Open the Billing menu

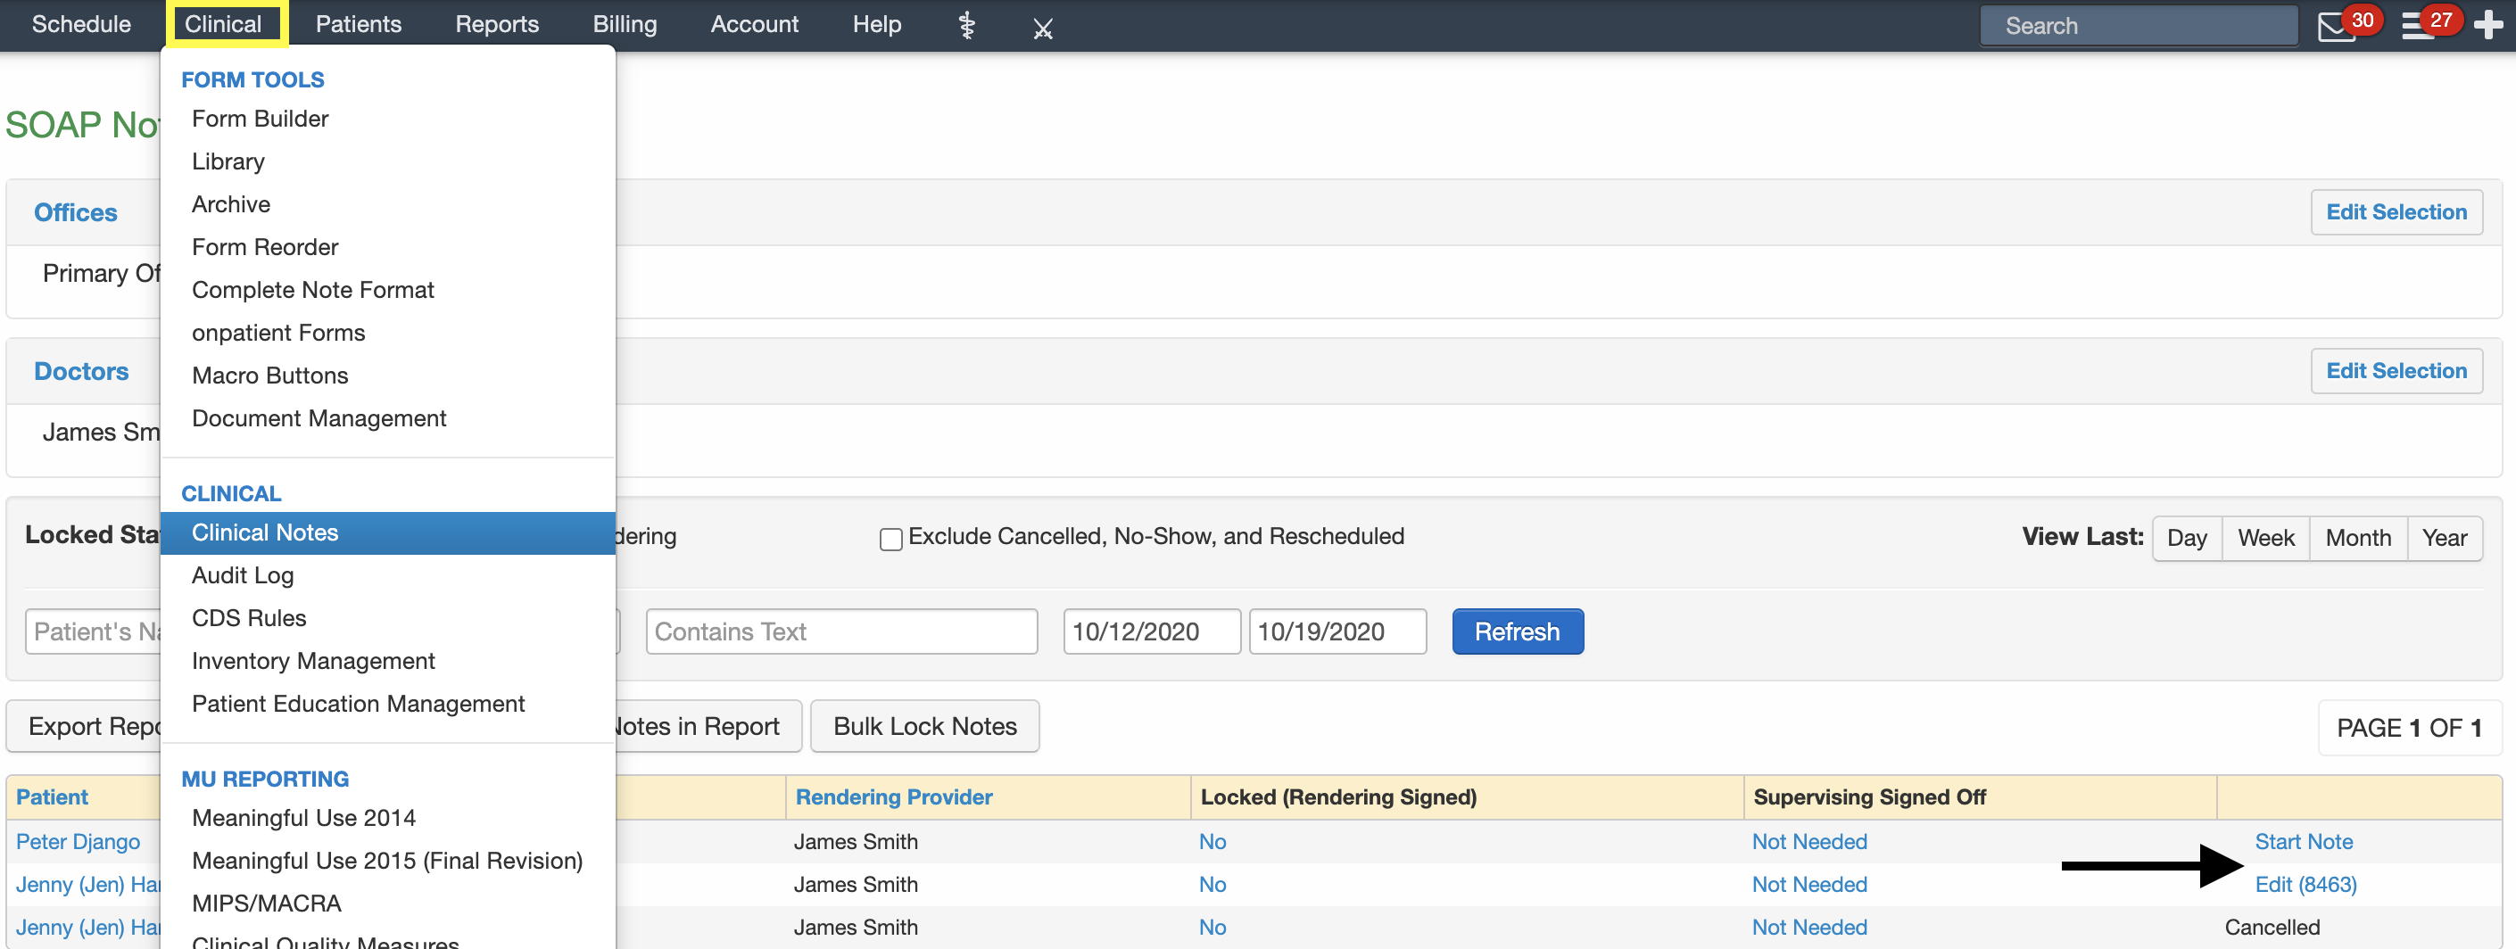(x=625, y=24)
